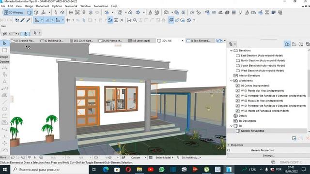Expand the More toolbox section
The height and width of the screenshot is (174, 310).
click(x=3, y=158)
